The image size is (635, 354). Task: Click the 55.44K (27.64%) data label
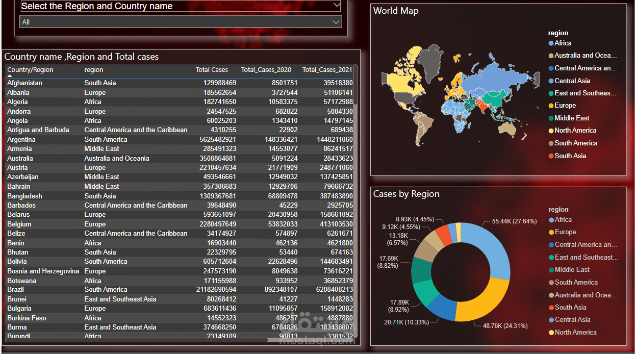(x=515, y=221)
